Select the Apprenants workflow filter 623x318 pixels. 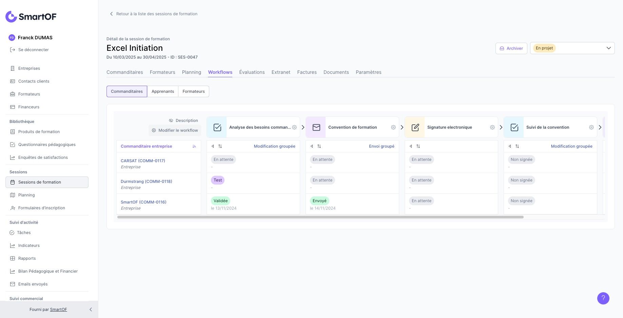click(x=163, y=91)
